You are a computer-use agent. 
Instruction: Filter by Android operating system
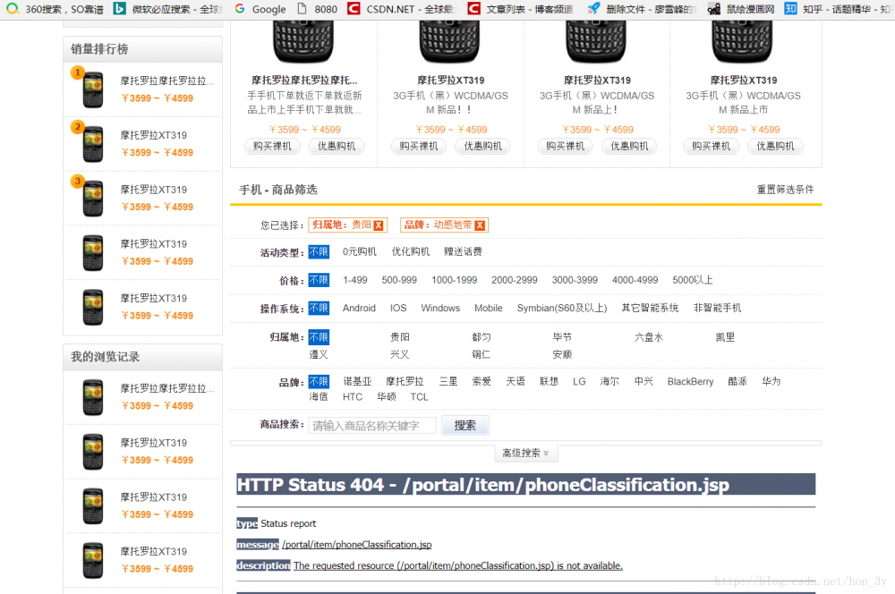(359, 308)
